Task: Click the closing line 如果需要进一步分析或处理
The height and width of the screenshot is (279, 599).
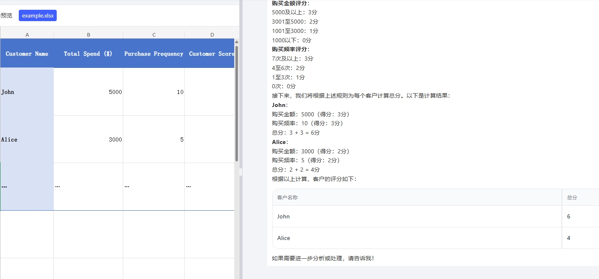Action: (x=323, y=258)
